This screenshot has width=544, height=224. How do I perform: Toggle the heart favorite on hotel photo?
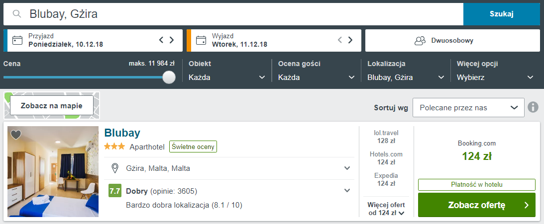pos(15,135)
